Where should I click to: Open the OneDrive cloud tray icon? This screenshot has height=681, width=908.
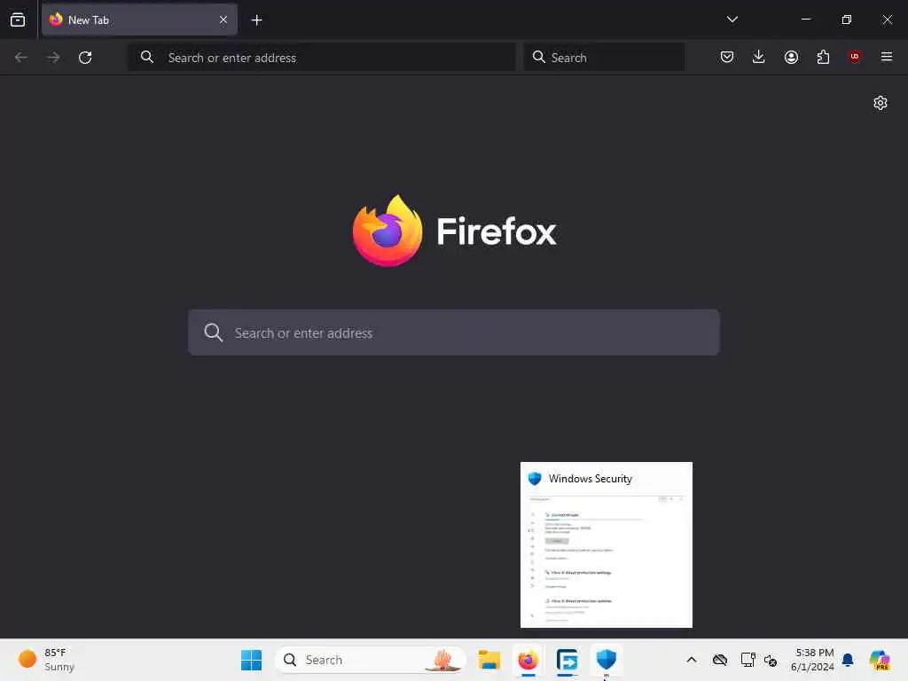point(720,660)
